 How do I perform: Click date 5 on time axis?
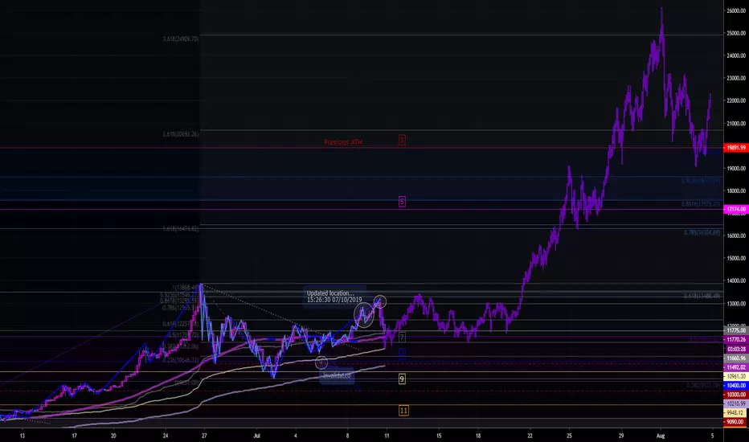click(712, 436)
